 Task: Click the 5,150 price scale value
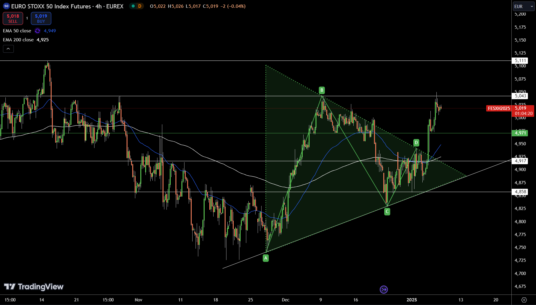[520, 40]
